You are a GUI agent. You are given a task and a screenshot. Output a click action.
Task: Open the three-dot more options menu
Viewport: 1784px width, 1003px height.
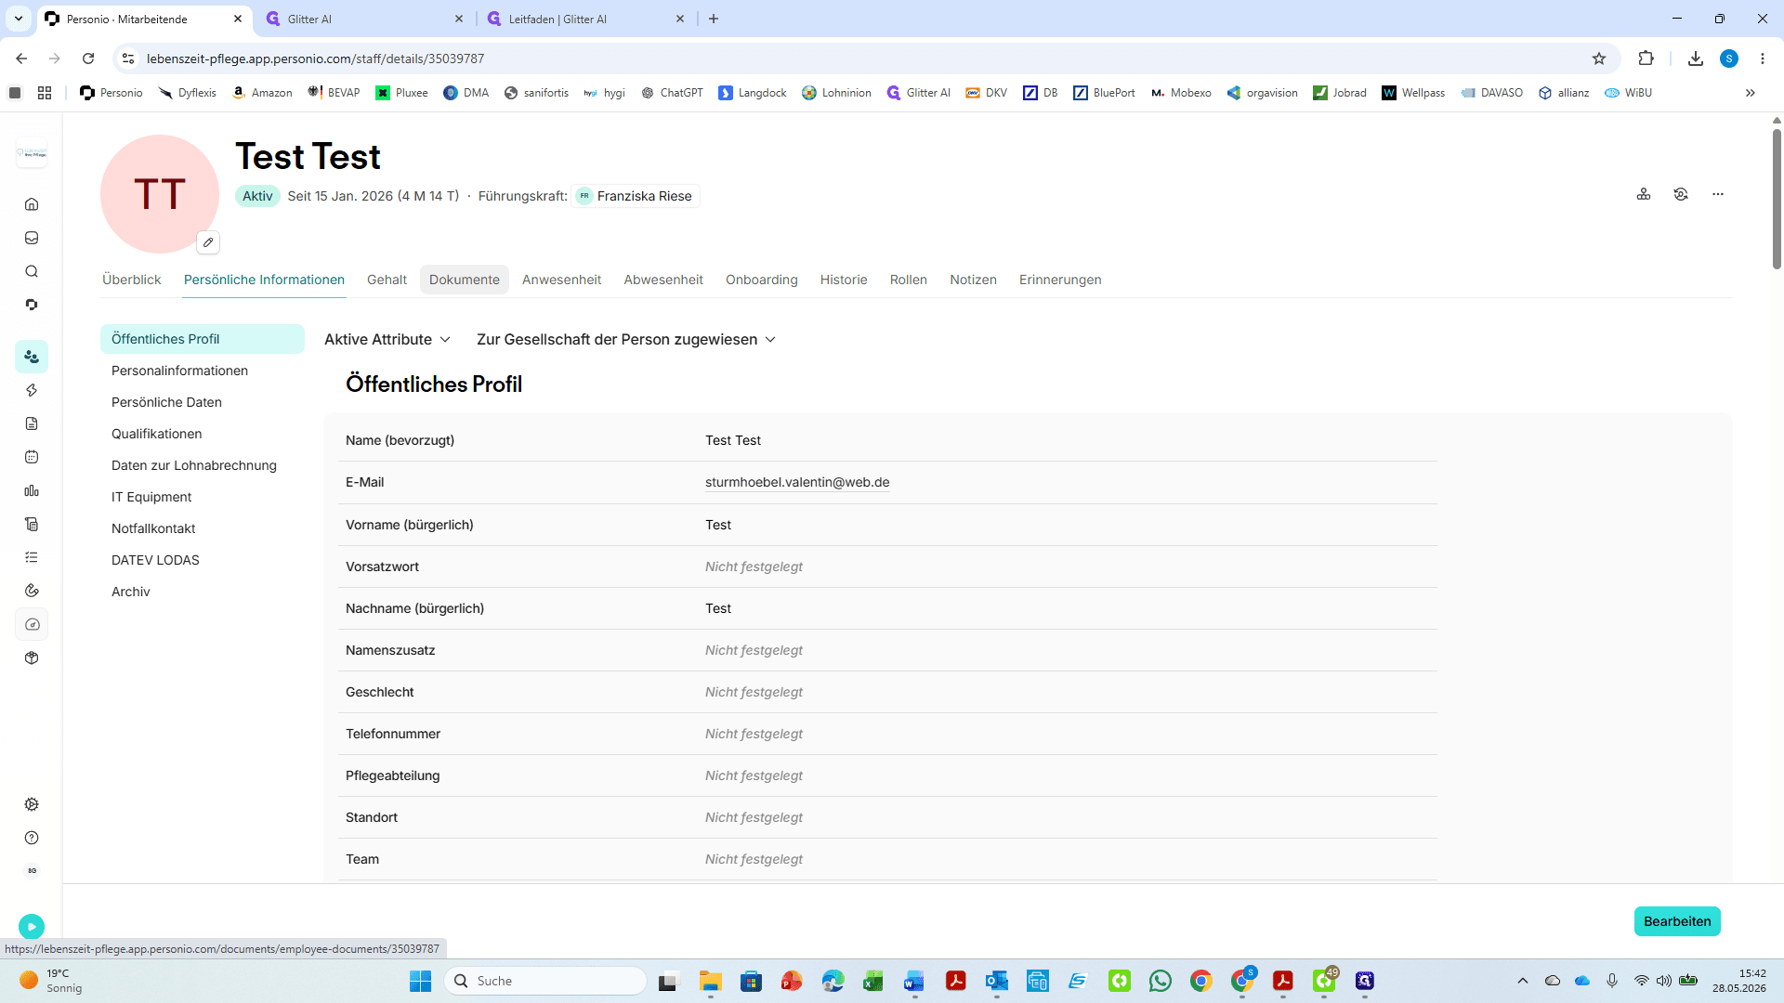[1718, 194]
